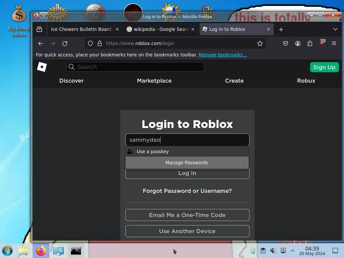Click Manage Passwords in autofill popup

click(x=187, y=163)
